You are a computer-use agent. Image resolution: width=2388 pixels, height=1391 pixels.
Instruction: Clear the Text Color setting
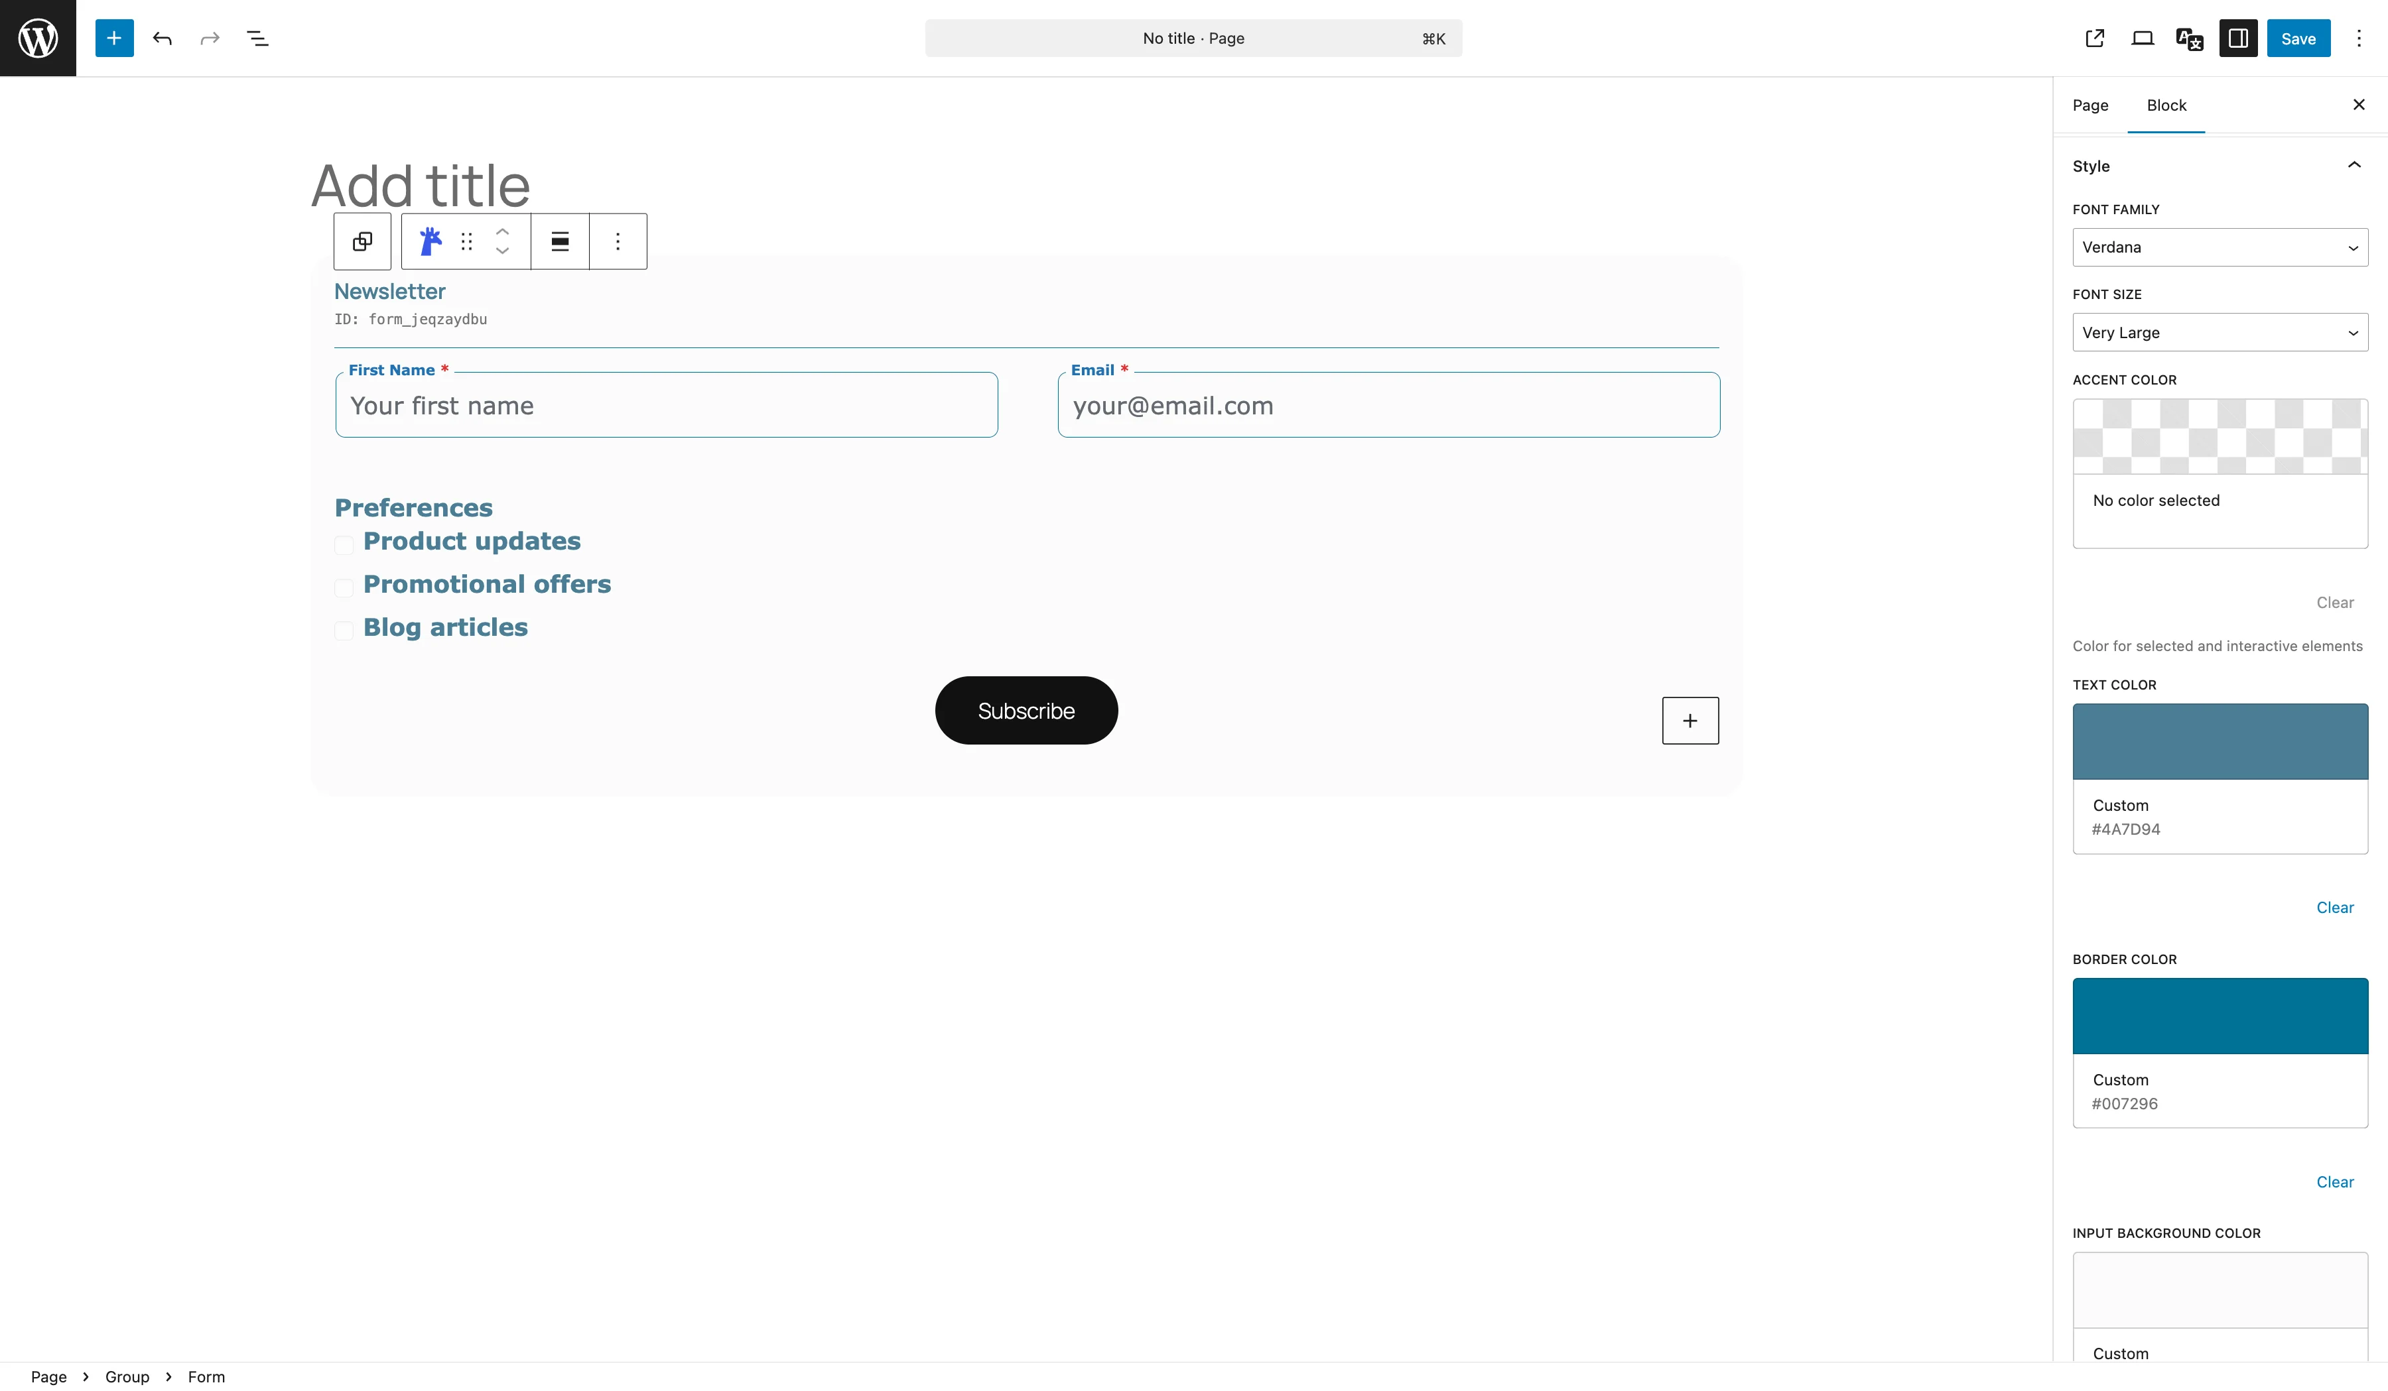click(x=2335, y=907)
